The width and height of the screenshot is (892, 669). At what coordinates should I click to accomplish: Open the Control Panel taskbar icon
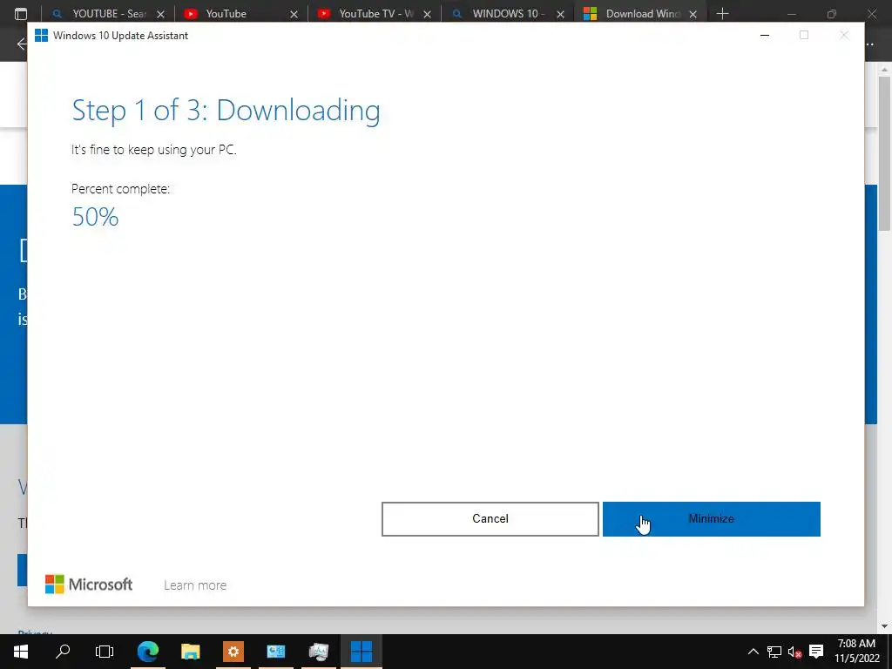tap(276, 652)
